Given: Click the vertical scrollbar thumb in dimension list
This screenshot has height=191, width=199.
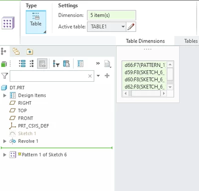Looking at the screenshot, I should coord(170,74).
